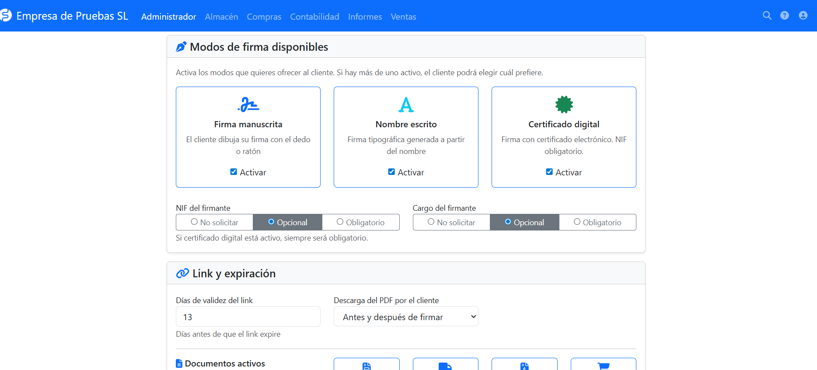Click the Firma manuscrita signature icon
The height and width of the screenshot is (370, 817).
click(248, 105)
